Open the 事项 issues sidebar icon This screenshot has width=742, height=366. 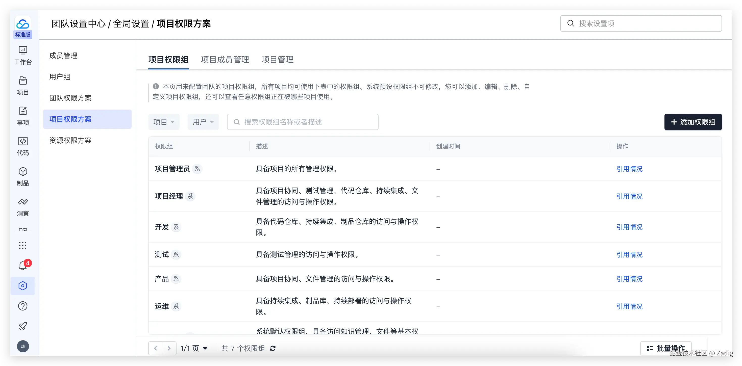(23, 116)
